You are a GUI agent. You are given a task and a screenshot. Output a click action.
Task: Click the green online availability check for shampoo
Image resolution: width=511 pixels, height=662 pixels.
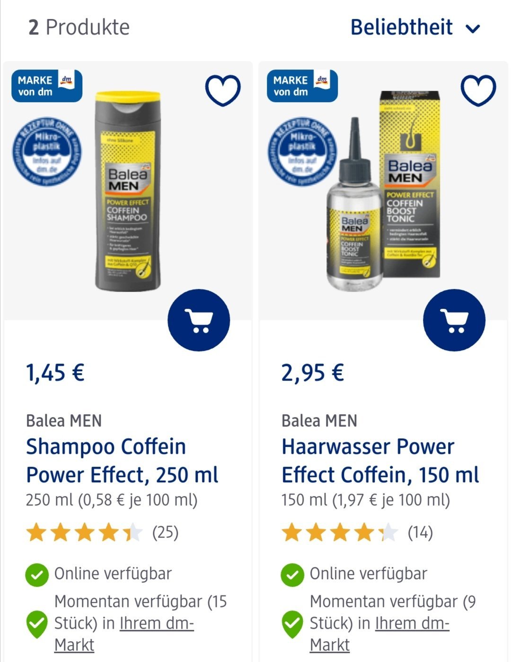click(x=37, y=575)
